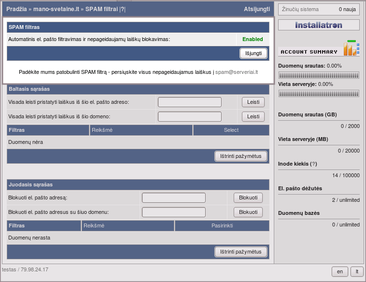Click the Account Summary bar chart icon
366x282 pixels.
[x=351, y=48]
